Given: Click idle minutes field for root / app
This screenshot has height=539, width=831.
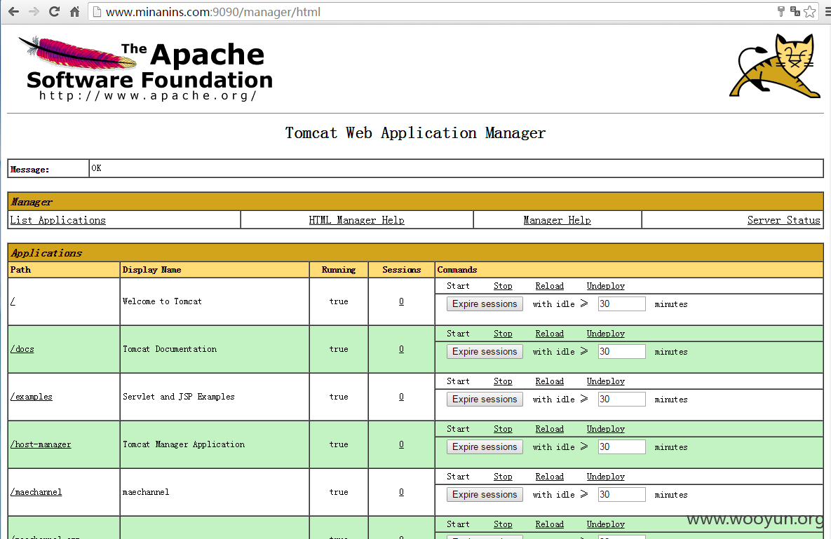Looking at the screenshot, I should tap(621, 304).
